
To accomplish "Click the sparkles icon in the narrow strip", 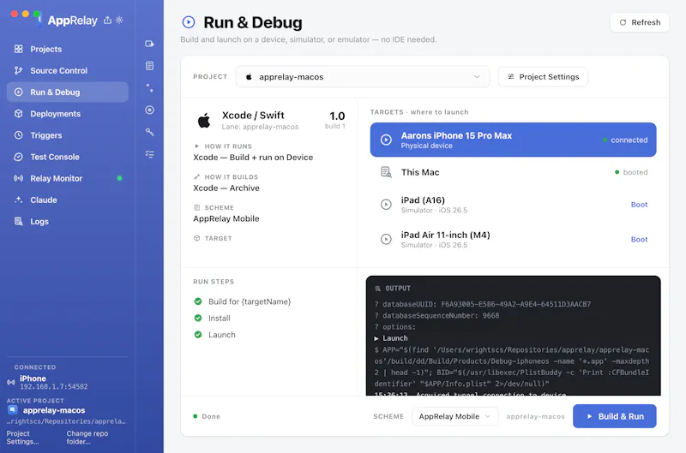I will point(149,88).
